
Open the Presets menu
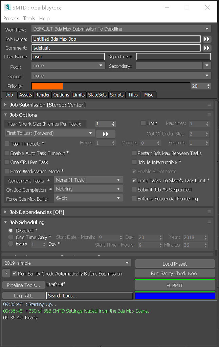click(11, 18)
